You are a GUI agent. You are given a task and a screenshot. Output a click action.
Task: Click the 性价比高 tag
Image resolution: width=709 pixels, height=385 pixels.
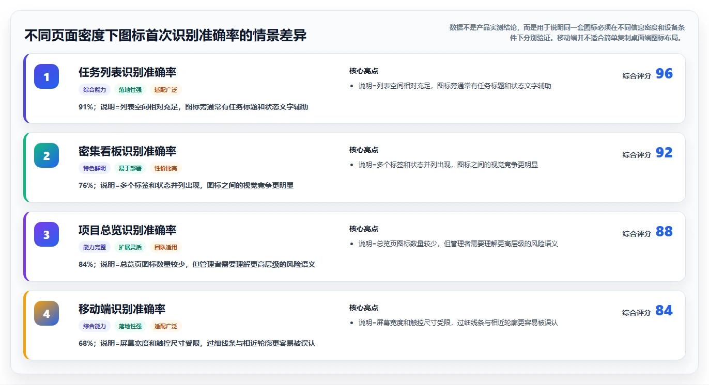(166, 168)
